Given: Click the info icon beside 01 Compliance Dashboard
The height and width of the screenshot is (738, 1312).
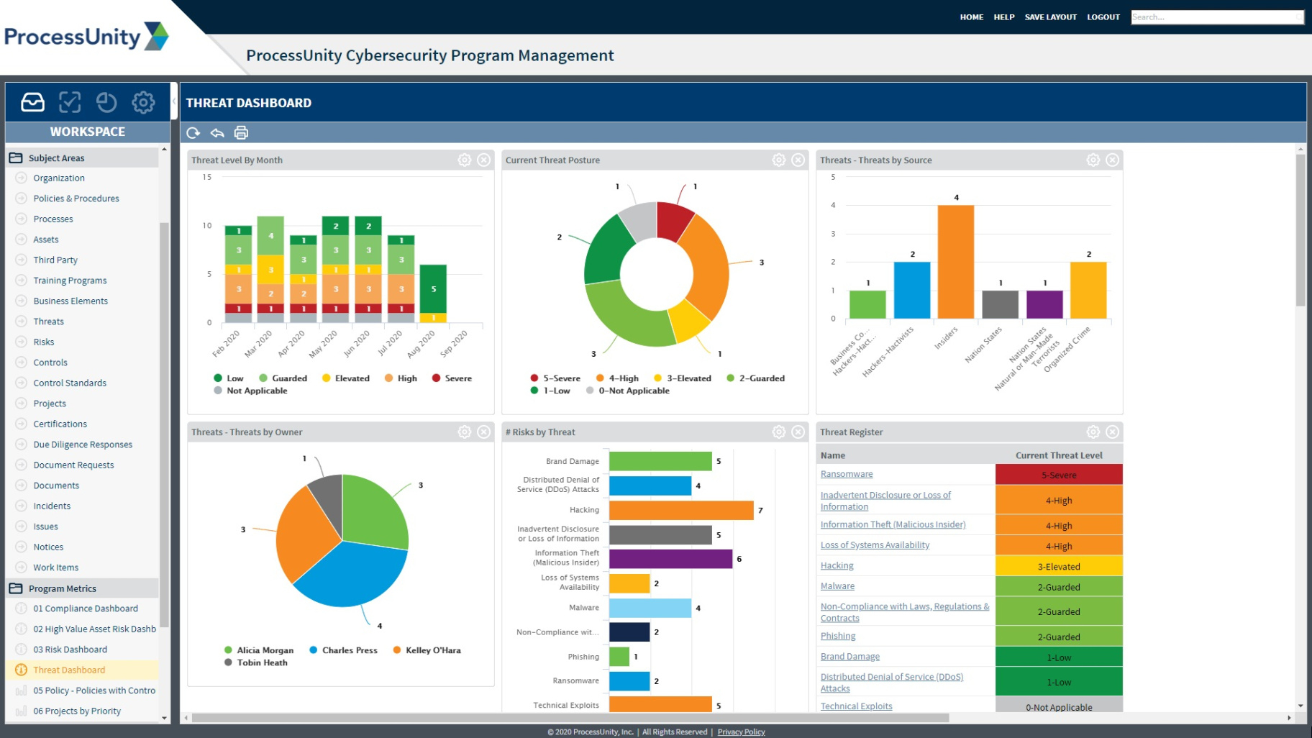Looking at the screenshot, I should (21, 608).
